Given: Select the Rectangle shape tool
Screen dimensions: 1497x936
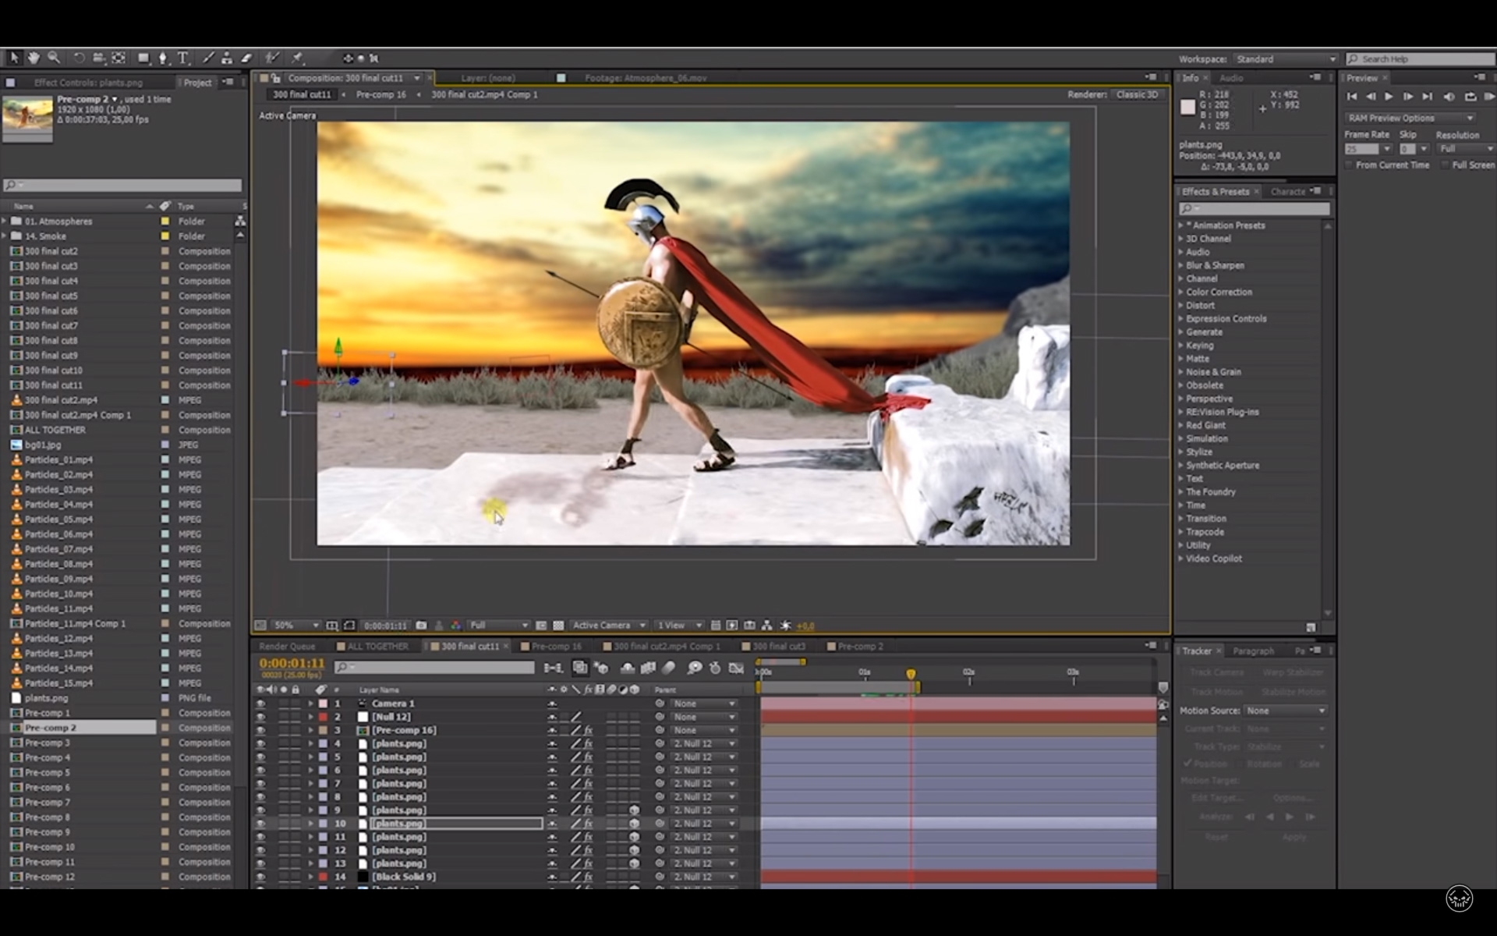Looking at the screenshot, I should coord(143,58).
